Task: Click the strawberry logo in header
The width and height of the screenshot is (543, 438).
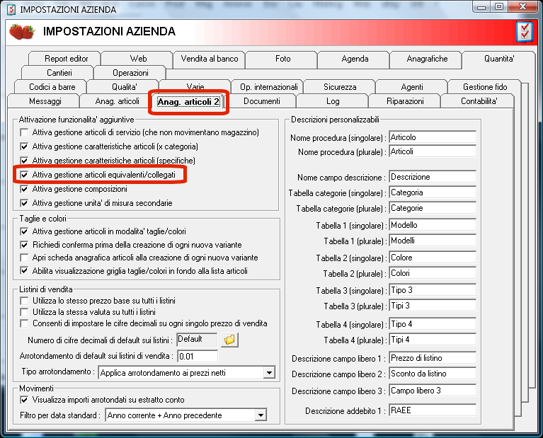Action: (22, 32)
